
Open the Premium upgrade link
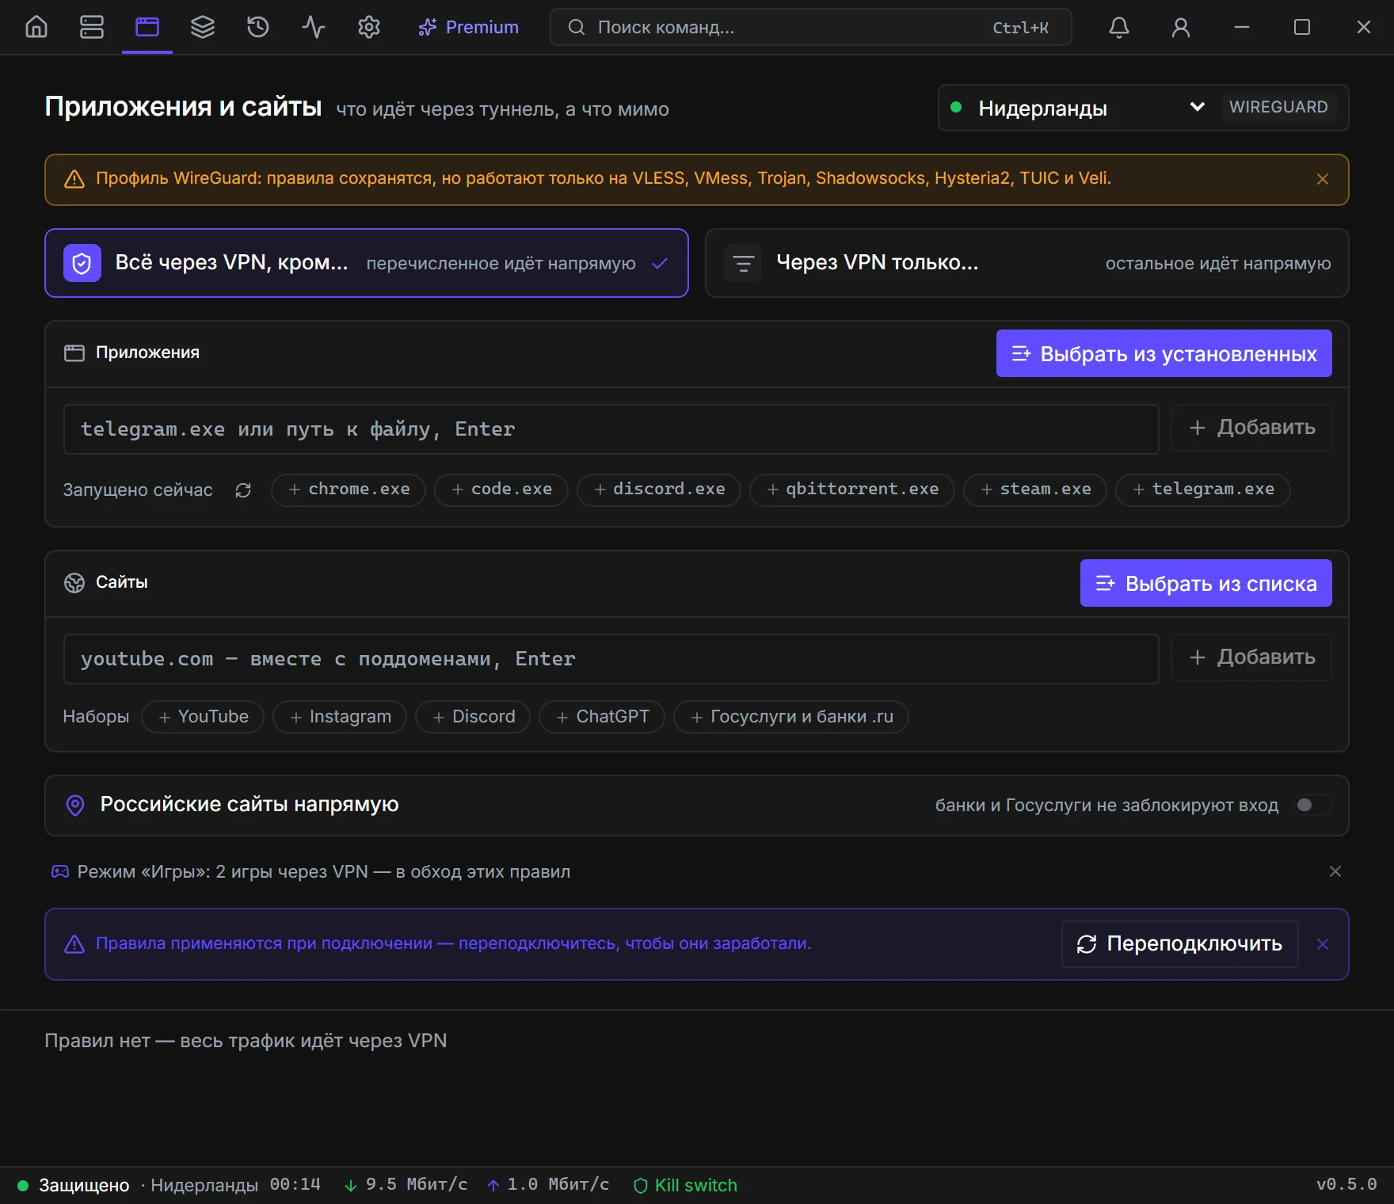click(469, 27)
